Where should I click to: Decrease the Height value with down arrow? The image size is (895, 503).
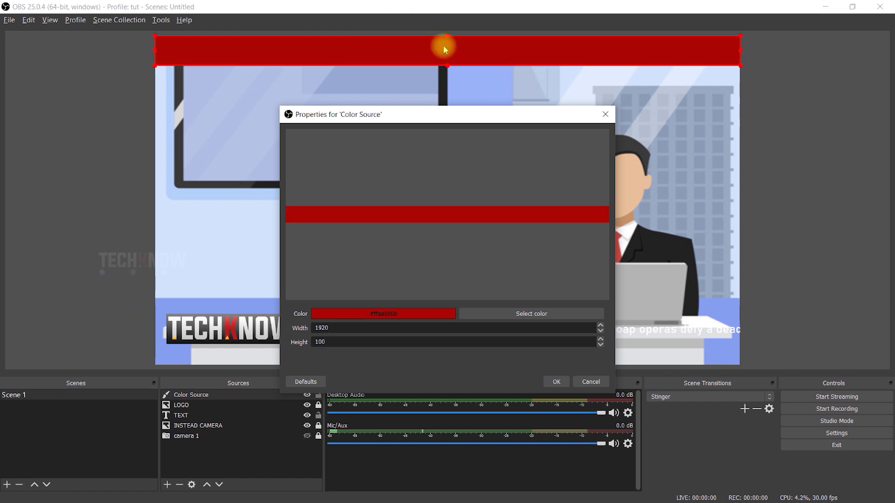[600, 344]
